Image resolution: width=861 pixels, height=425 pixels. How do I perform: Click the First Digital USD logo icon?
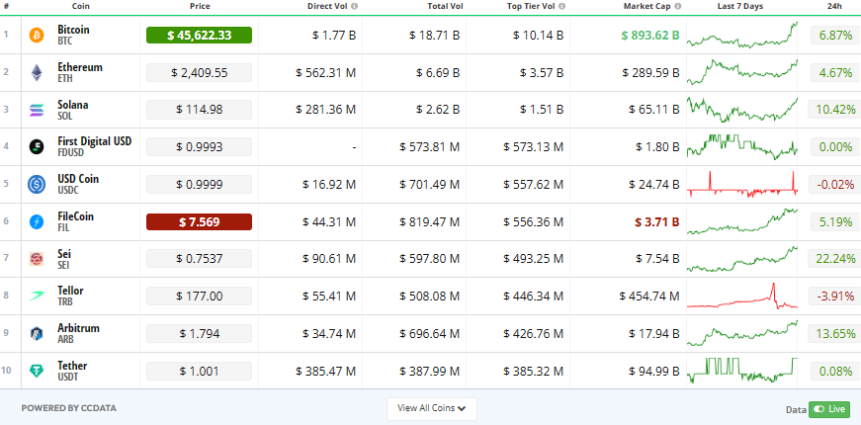pos(37,146)
